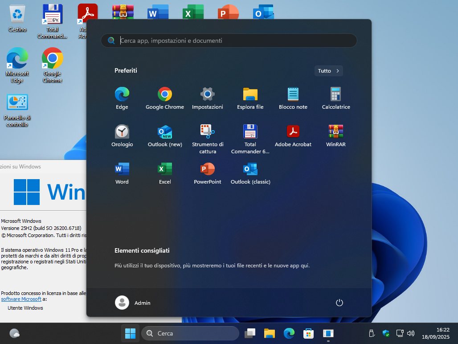Open Total Commander pinned app
This screenshot has height=344, width=458.
[x=250, y=139]
